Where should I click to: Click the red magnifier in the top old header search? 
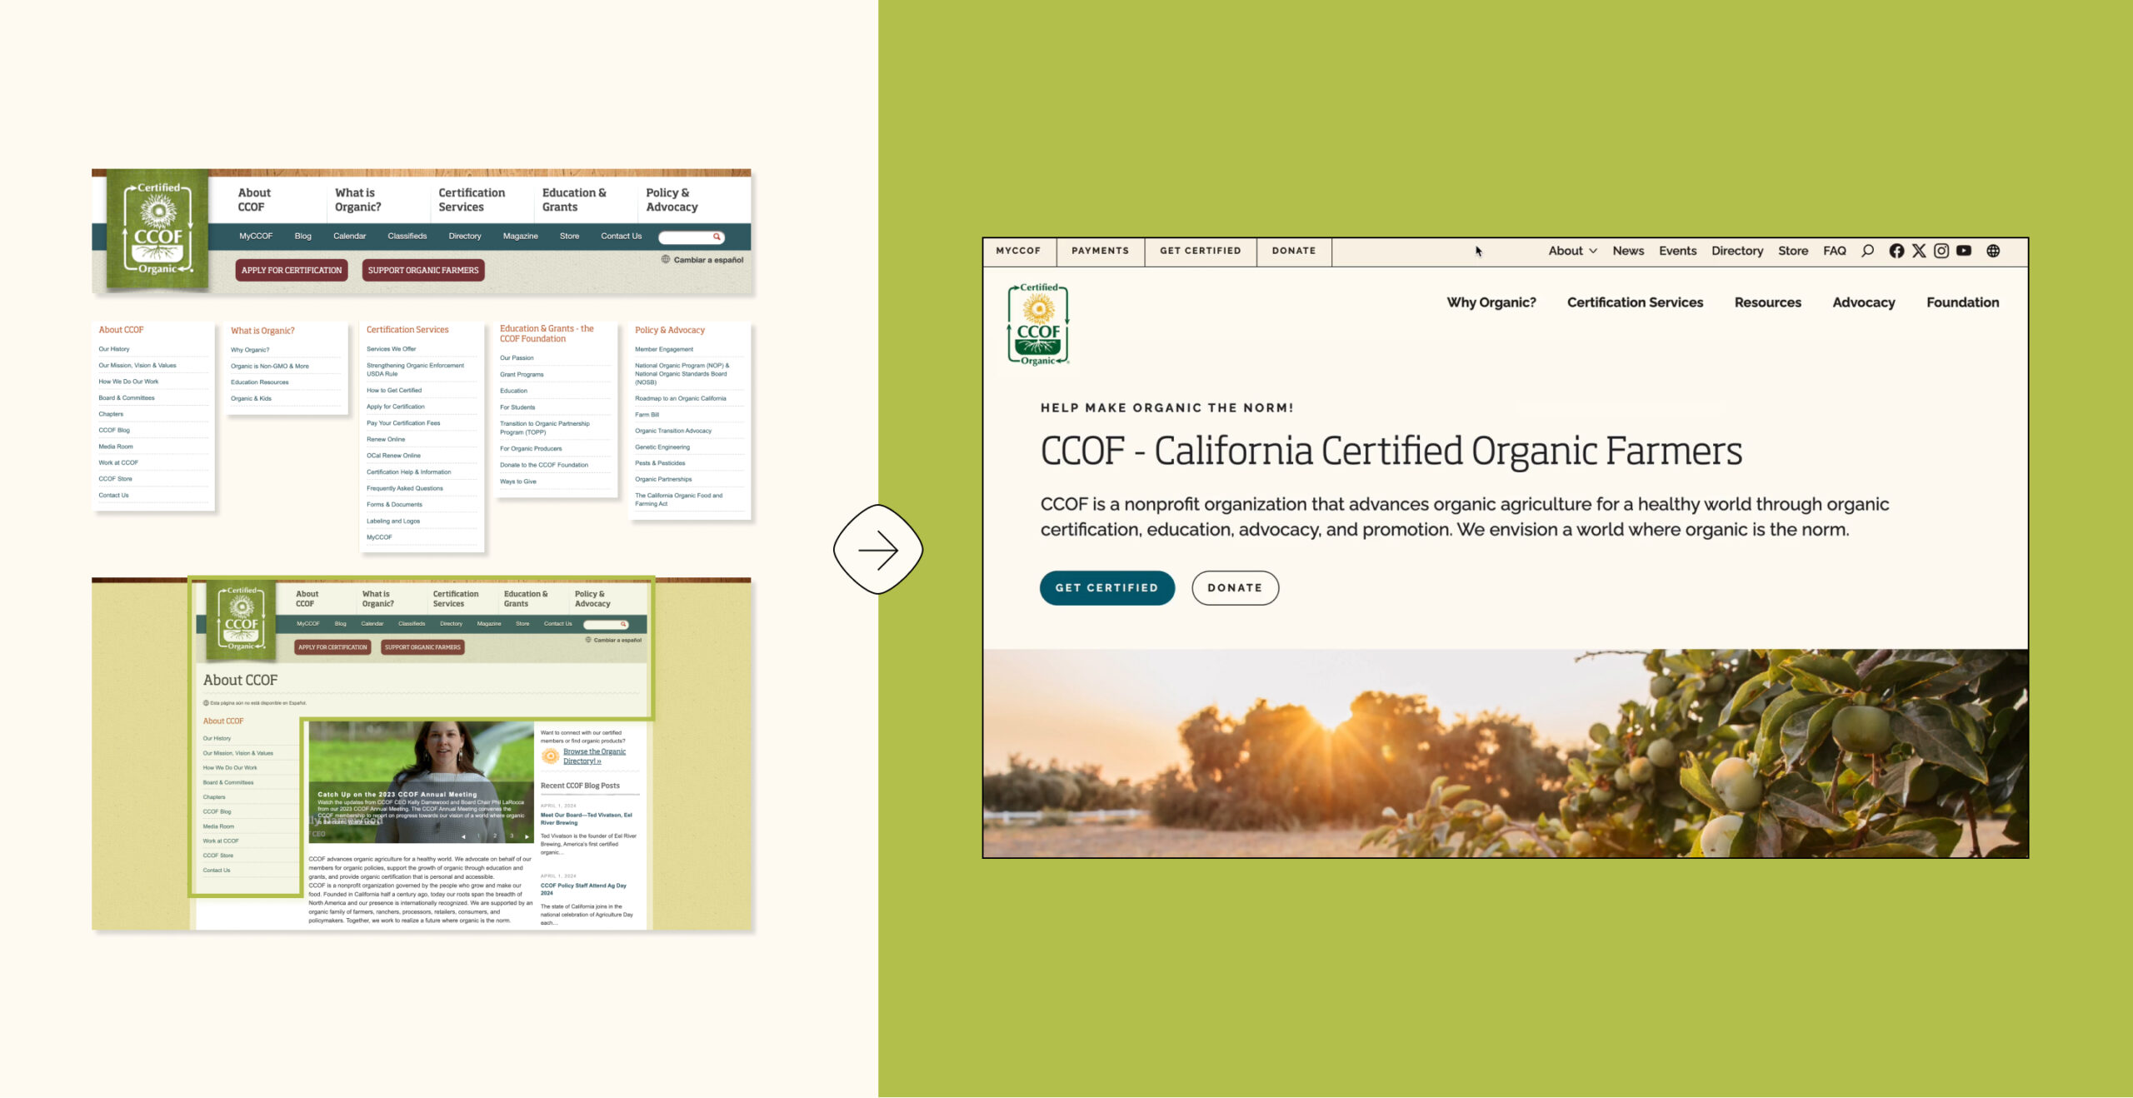[x=717, y=237]
